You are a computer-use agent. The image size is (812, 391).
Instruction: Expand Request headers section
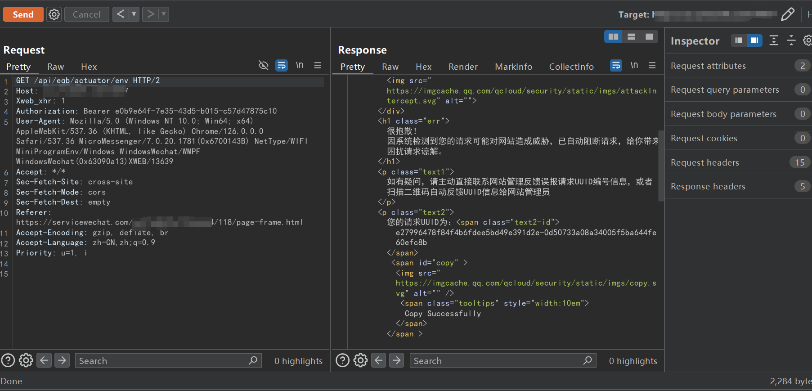click(739, 162)
